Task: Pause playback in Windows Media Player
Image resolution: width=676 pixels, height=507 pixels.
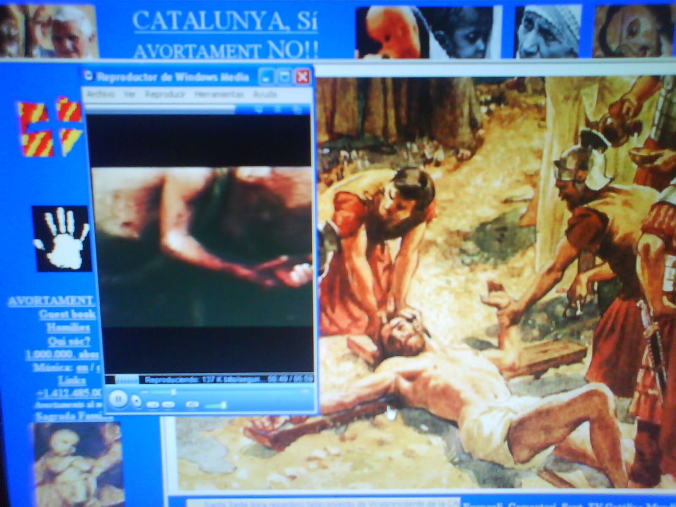Action: click(x=118, y=398)
